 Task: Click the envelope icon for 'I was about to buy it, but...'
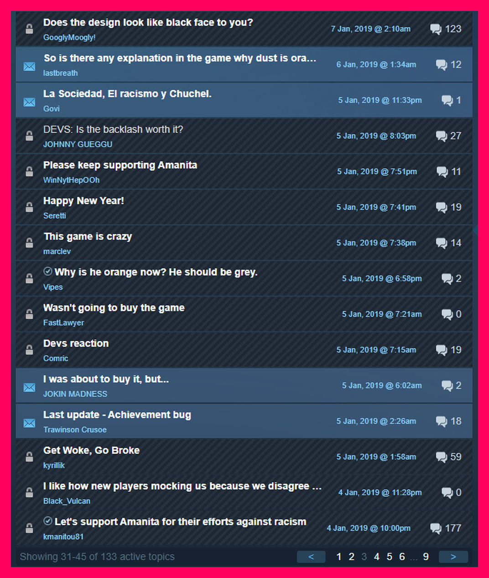[x=29, y=388]
